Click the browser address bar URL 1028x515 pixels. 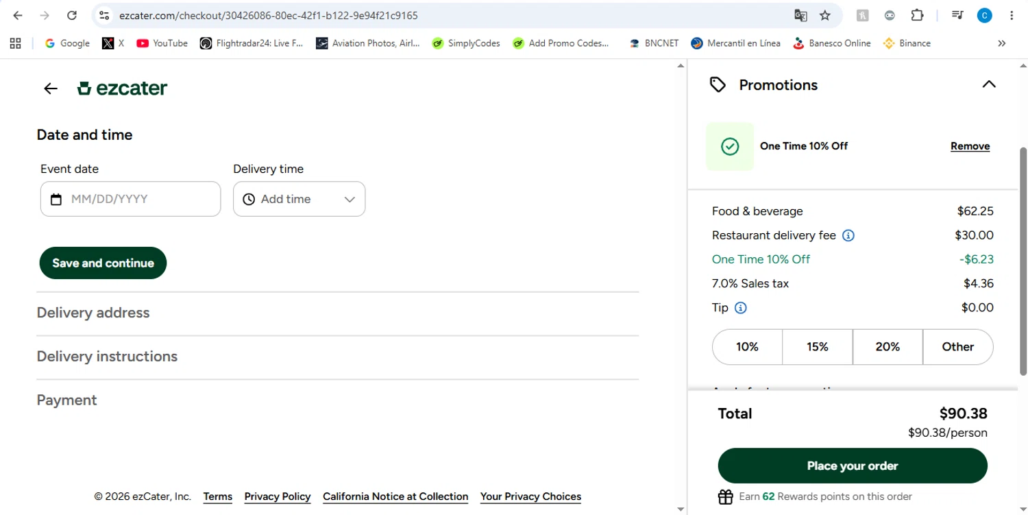click(x=268, y=15)
